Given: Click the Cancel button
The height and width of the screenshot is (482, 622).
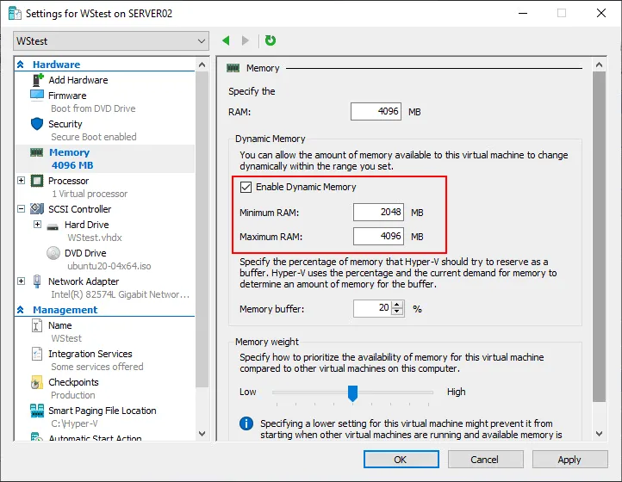Looking at the screenshot, I should click(x=484, y=460).
